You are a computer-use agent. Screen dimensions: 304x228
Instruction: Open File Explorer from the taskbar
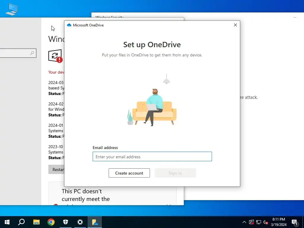tap(36, 222)
